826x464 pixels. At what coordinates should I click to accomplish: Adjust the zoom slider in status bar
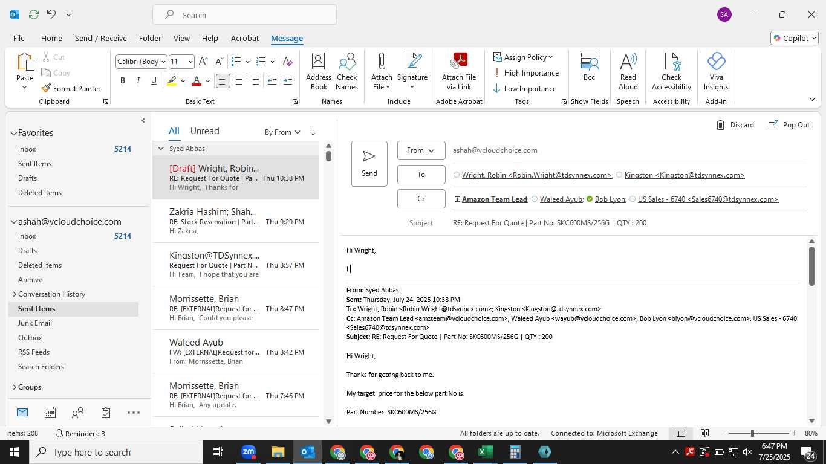(x=752, y=433)
